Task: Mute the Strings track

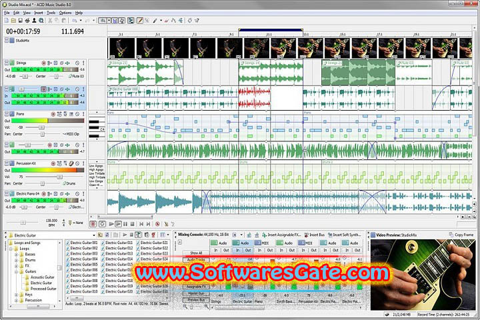Action: pos(77,63)
